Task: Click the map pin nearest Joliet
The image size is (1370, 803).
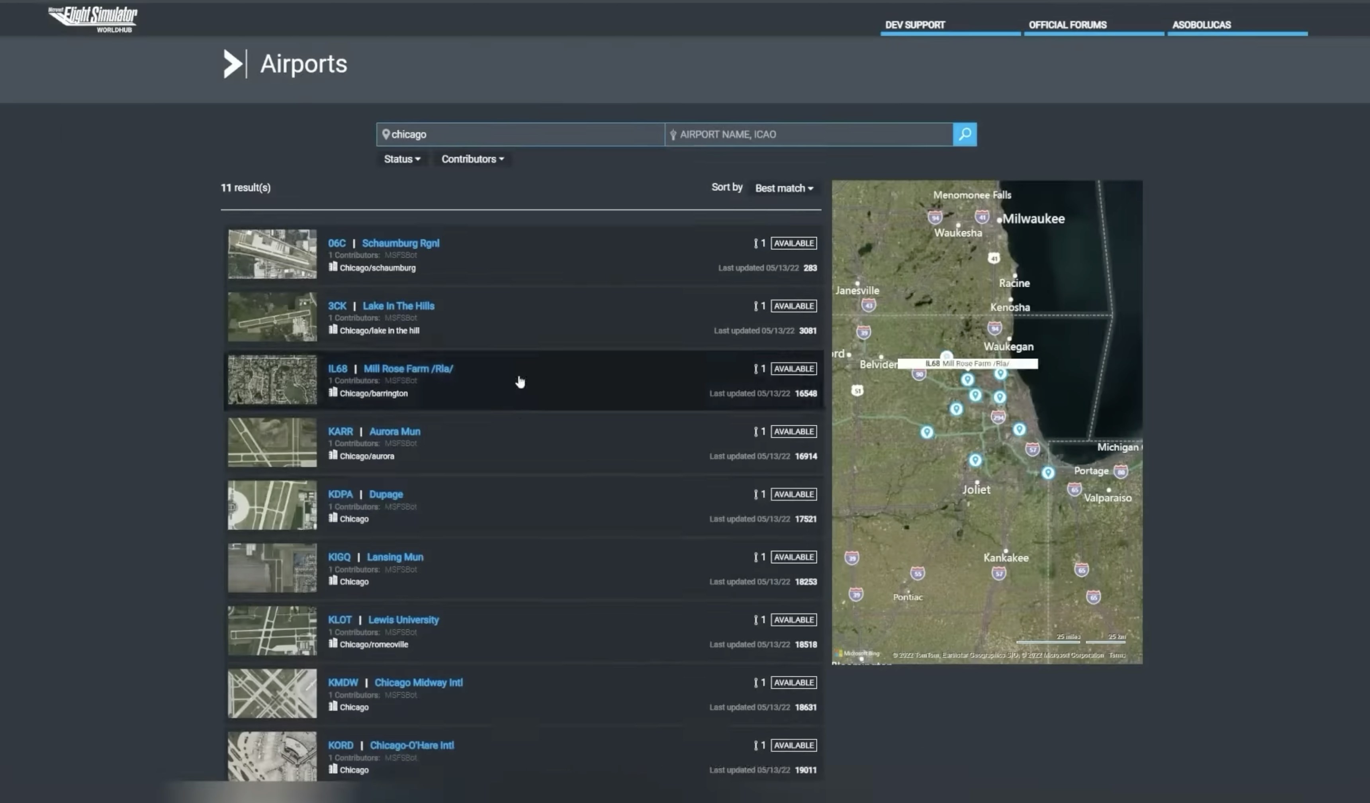Action: (x=975, y=460)
